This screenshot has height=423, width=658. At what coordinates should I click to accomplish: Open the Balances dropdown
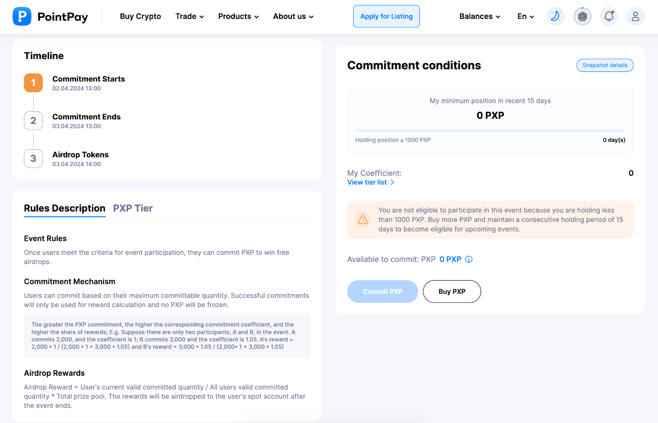click(x=480, y=16)
